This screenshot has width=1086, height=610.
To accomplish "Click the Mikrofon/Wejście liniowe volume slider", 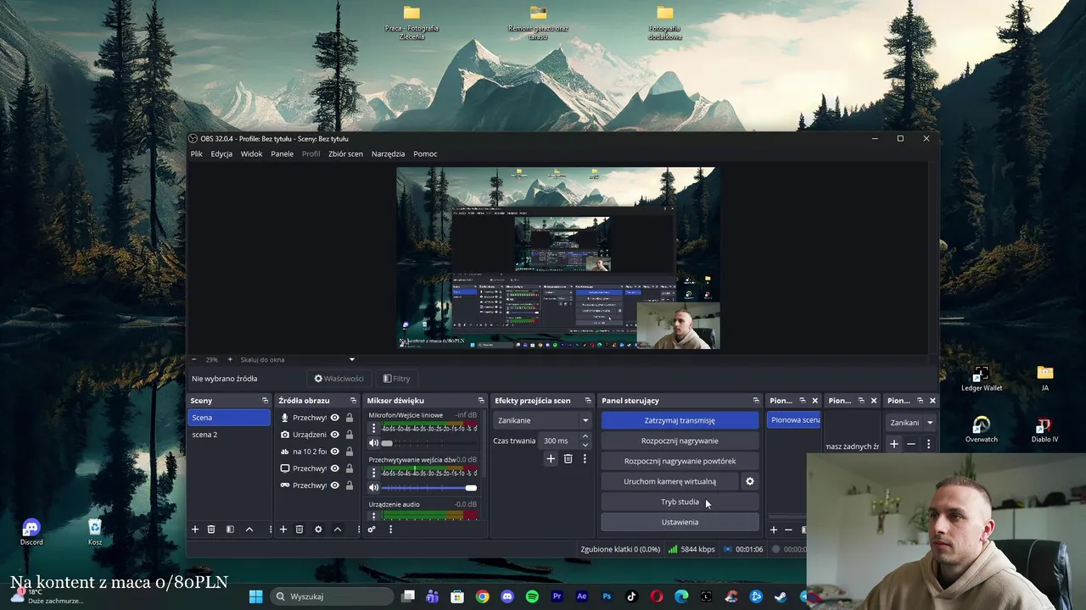I will (x=429, y=443).
